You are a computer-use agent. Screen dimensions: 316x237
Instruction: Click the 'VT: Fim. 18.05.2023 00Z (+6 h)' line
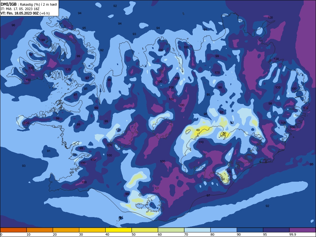[x=25, y=13]
